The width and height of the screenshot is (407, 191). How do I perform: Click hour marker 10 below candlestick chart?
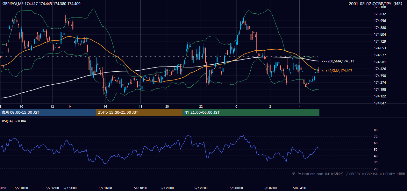pos(21,106)
